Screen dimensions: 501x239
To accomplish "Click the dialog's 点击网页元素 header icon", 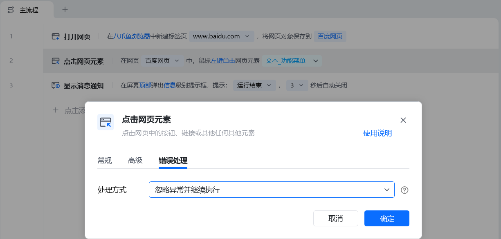I will pyautogui.click(x=106, y=122).
